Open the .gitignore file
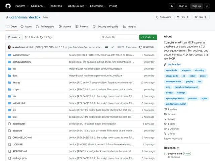This screenshot has width=215, height=161. (x=17, y=130)
